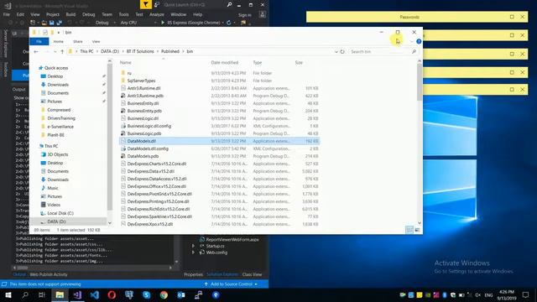Click the Save icon in Visual Studio toolbar
537x302 pixels.
coord(52,23)
